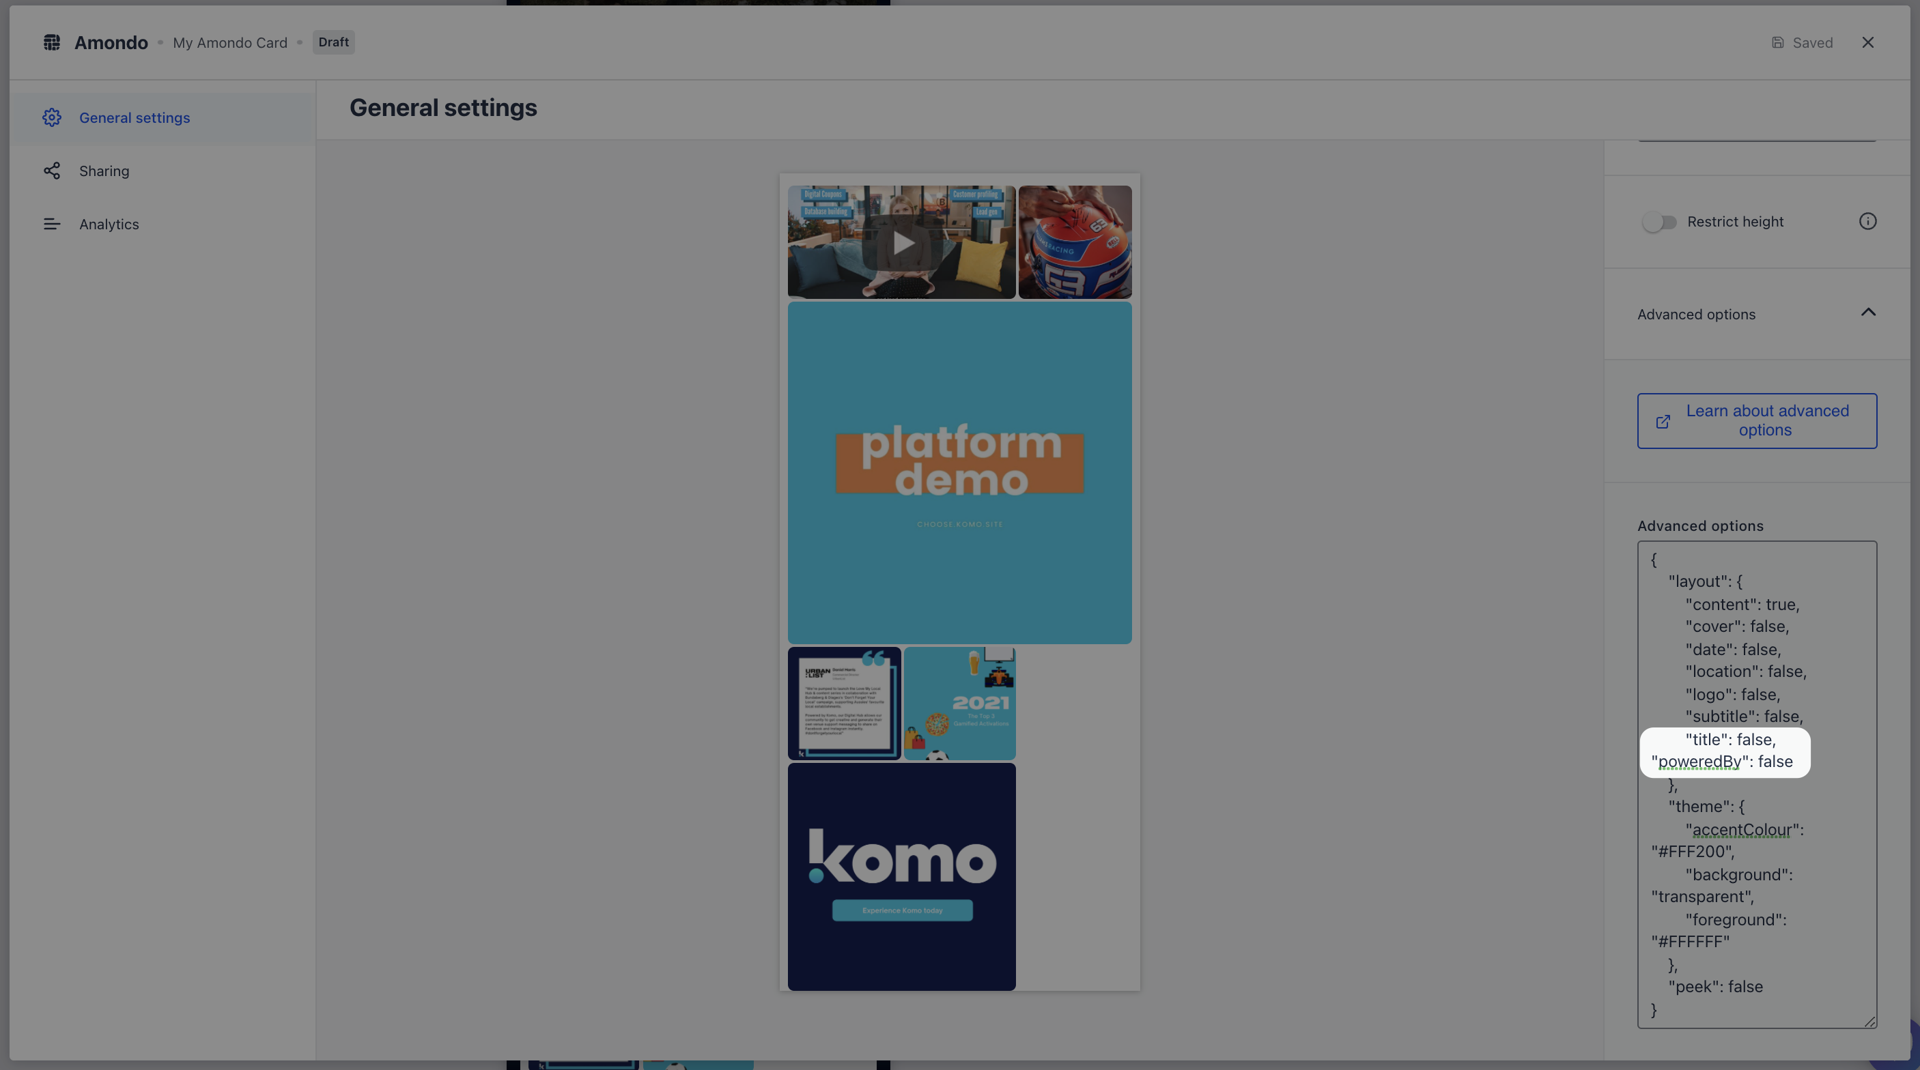Open the Analytics menu item
Viewport: 1920px width, 1070px height.
(109, 225)
